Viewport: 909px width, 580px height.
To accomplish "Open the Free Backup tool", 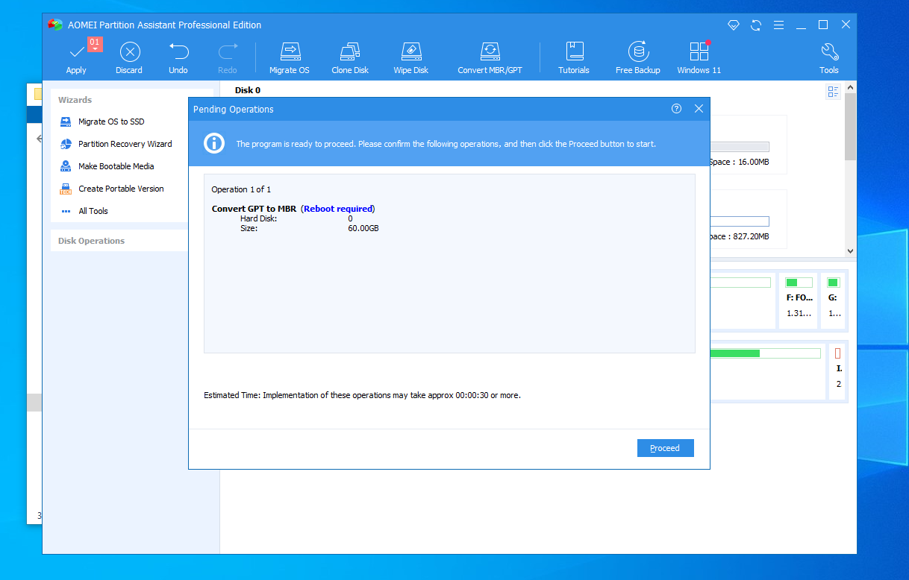I will tap(638, 58).
